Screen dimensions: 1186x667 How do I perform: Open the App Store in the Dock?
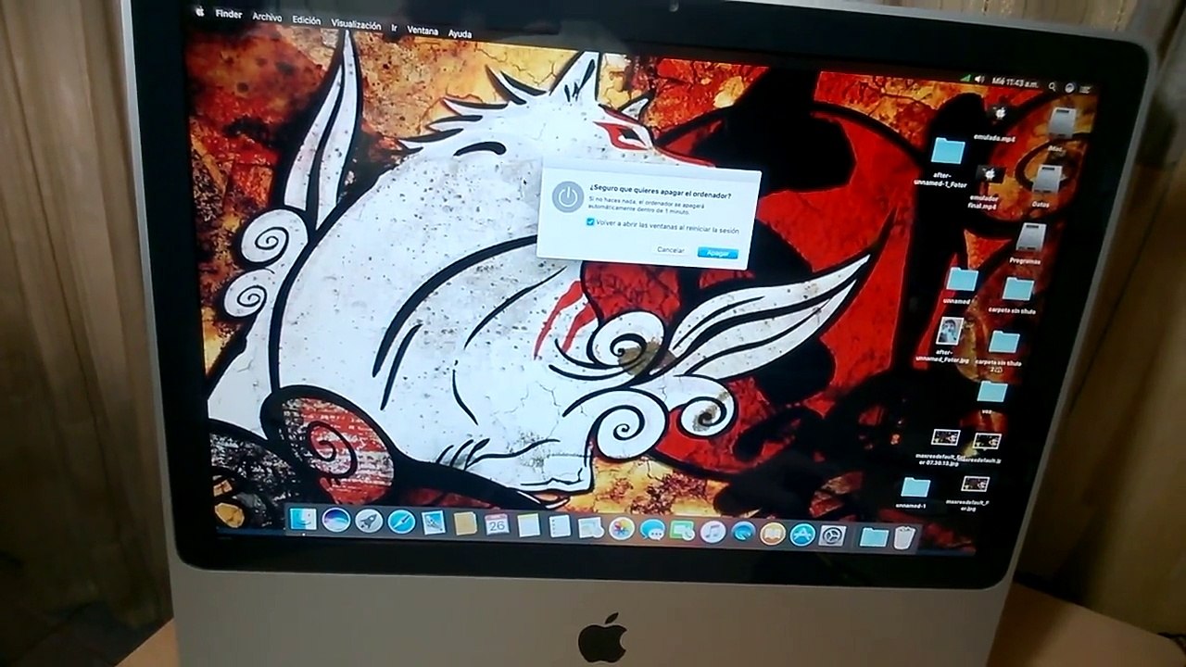pos(802,535)
